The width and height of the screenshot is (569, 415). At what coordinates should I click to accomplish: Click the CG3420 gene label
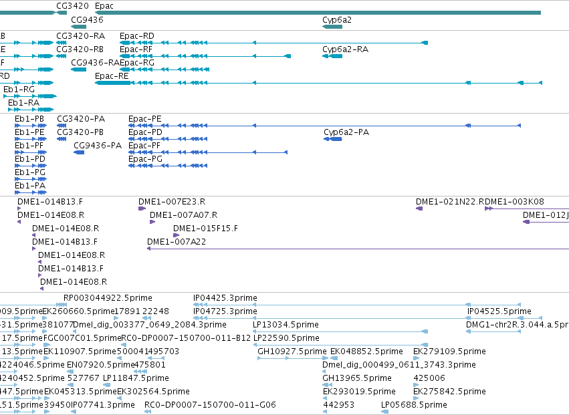click(73, 6)
